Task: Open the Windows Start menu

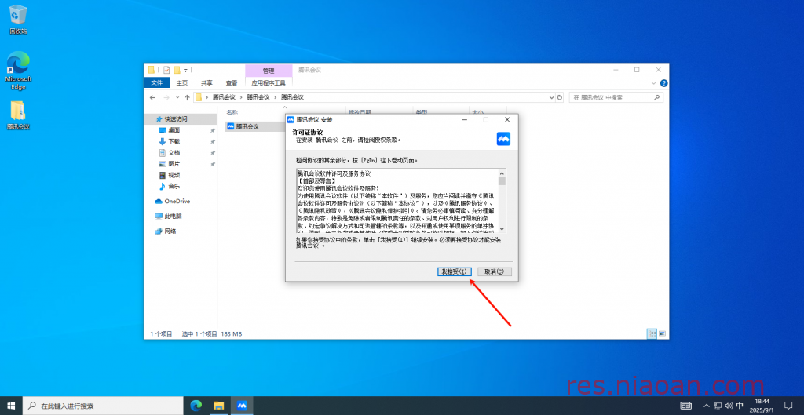Action: (11, 406)
